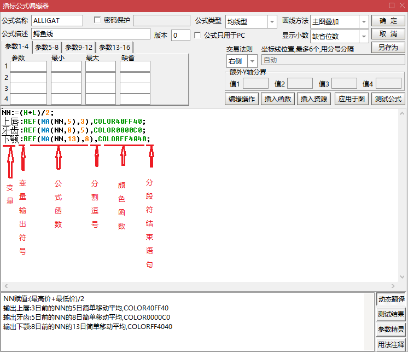Expand the 画线方法 dropdown showing 主图叠加

click(363, 21)
